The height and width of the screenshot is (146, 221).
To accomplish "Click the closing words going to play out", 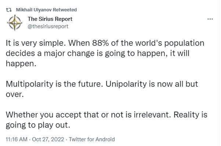I will [x=38, y=125].
